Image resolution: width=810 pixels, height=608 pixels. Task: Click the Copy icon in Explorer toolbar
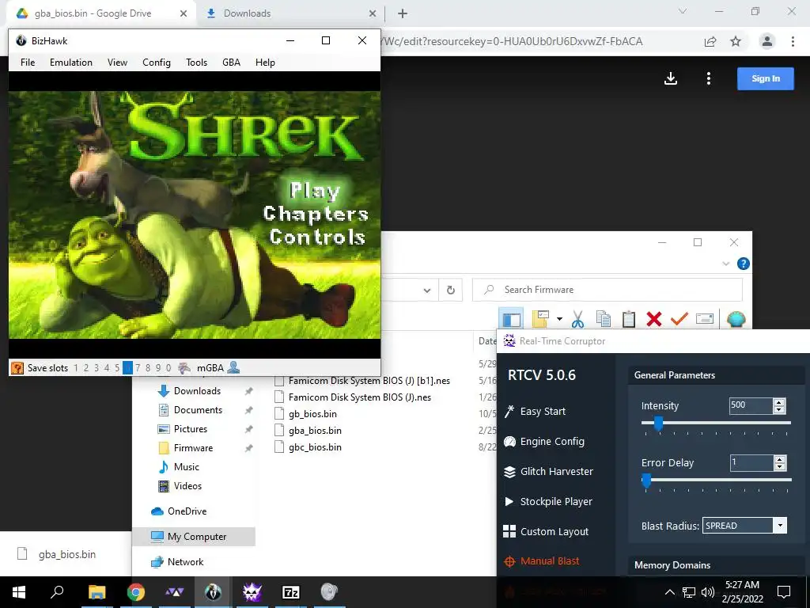[x=604, y=319]
